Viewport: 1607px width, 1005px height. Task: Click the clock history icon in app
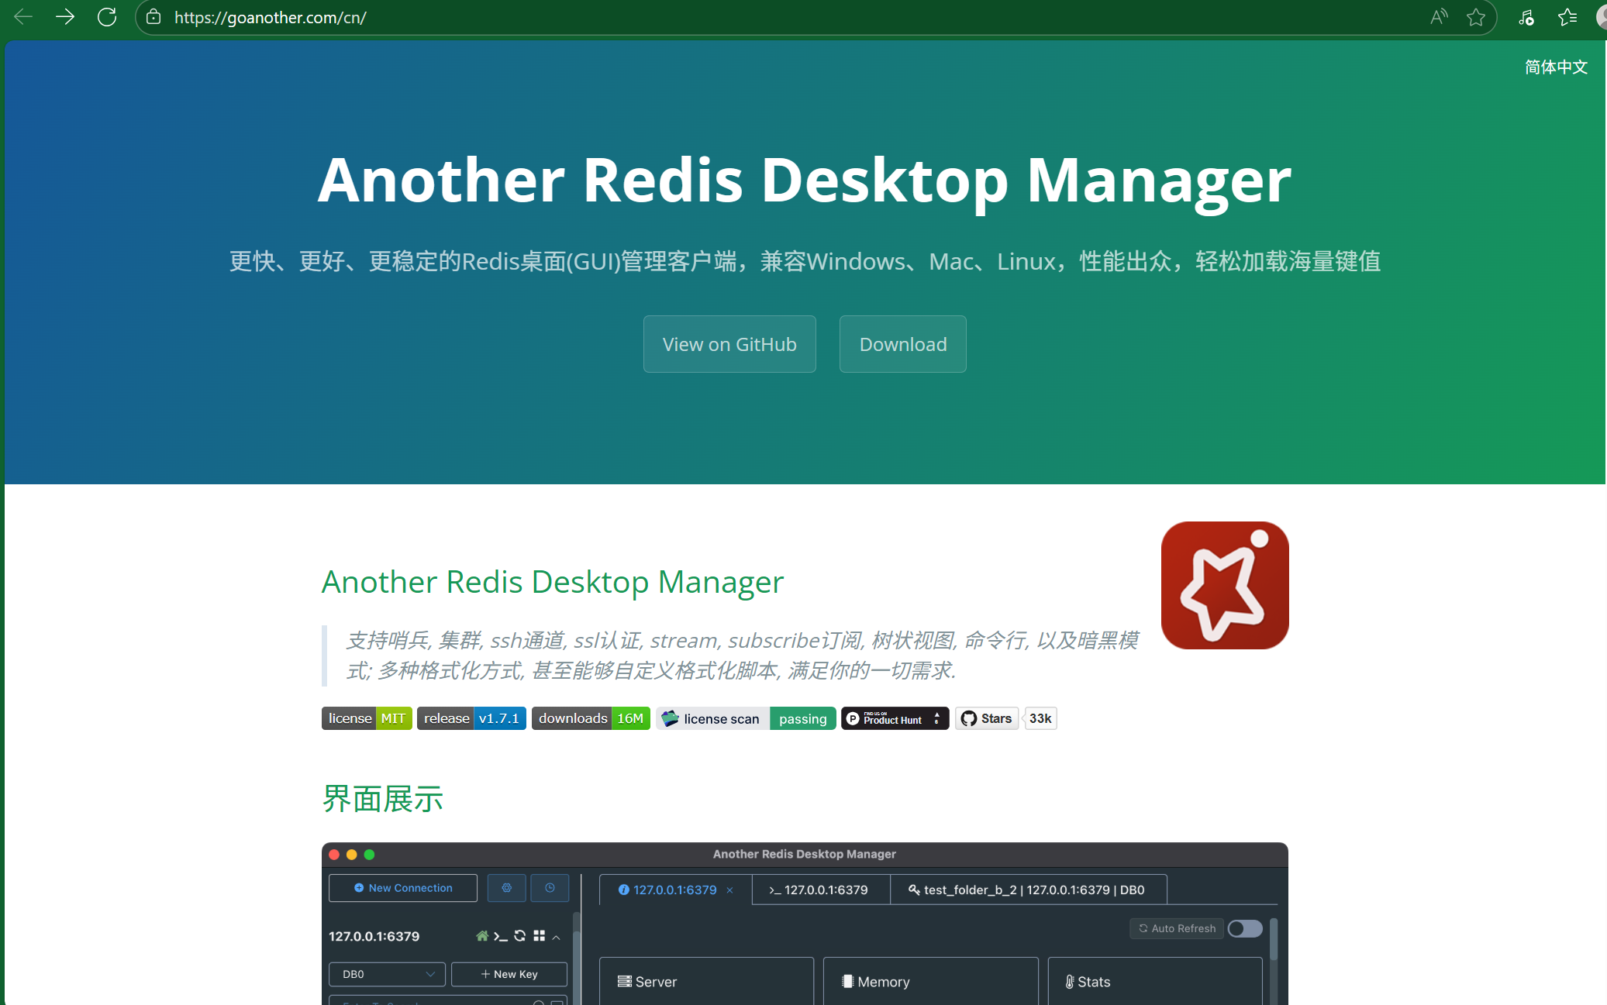(x=550, y=888)
